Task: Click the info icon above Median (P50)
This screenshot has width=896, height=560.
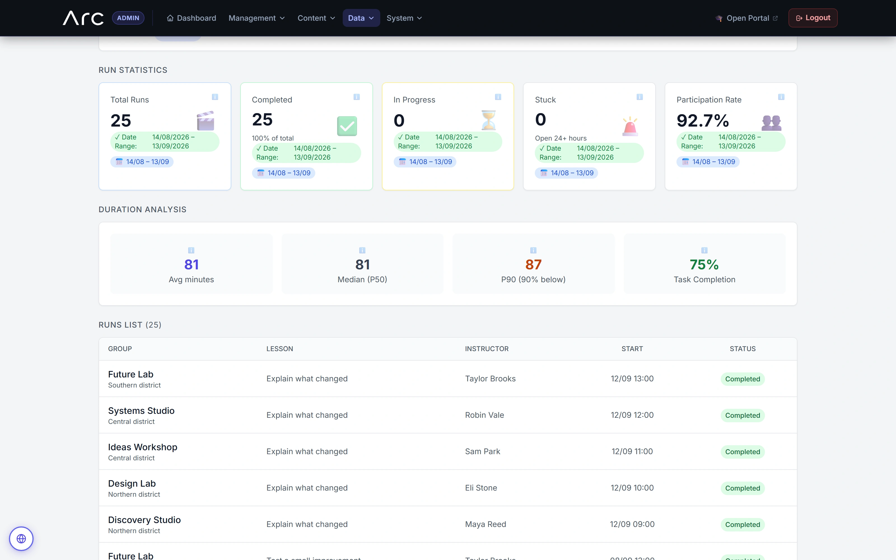Action: pyautogui.click(x=362, y=250)
